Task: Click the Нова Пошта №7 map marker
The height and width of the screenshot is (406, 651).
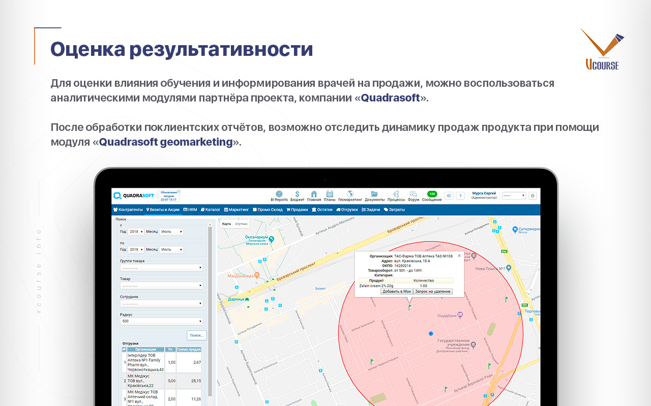Action: coord(509,268)
